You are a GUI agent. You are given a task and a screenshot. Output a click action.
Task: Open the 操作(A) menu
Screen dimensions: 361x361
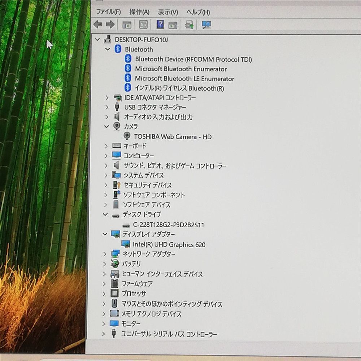tap(139, 12)
